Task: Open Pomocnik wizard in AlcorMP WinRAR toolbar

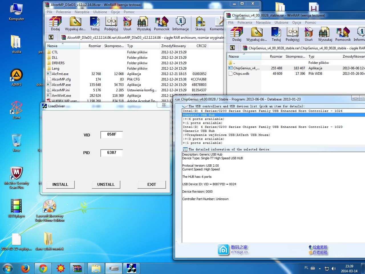Action: point(161,23)
